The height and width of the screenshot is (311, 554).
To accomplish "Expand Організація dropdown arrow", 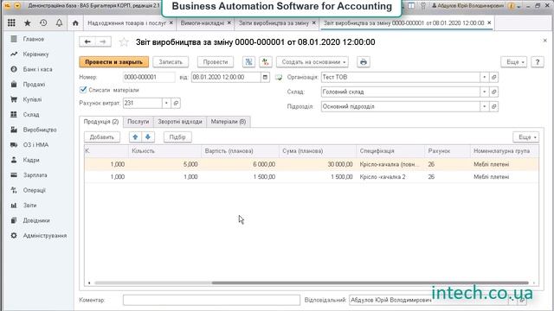I will pos(485,77).
